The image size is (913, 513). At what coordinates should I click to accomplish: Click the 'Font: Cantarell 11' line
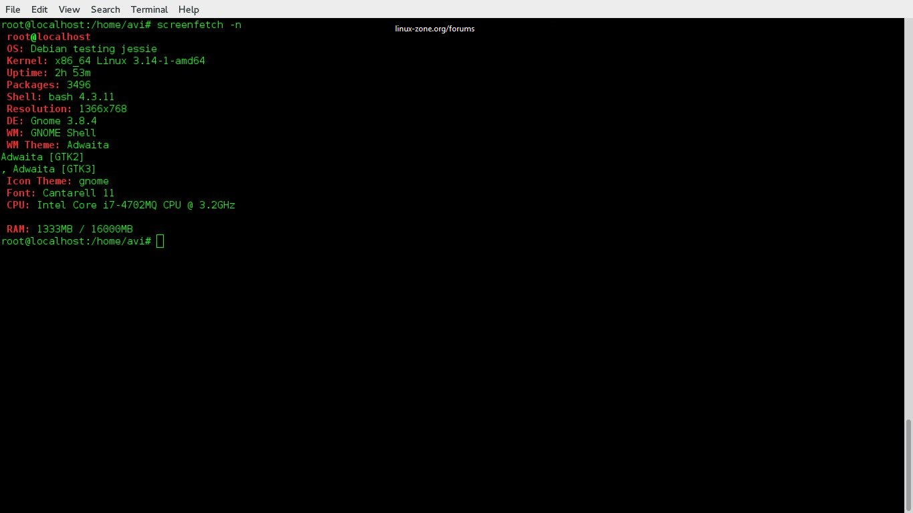point(60,193)
